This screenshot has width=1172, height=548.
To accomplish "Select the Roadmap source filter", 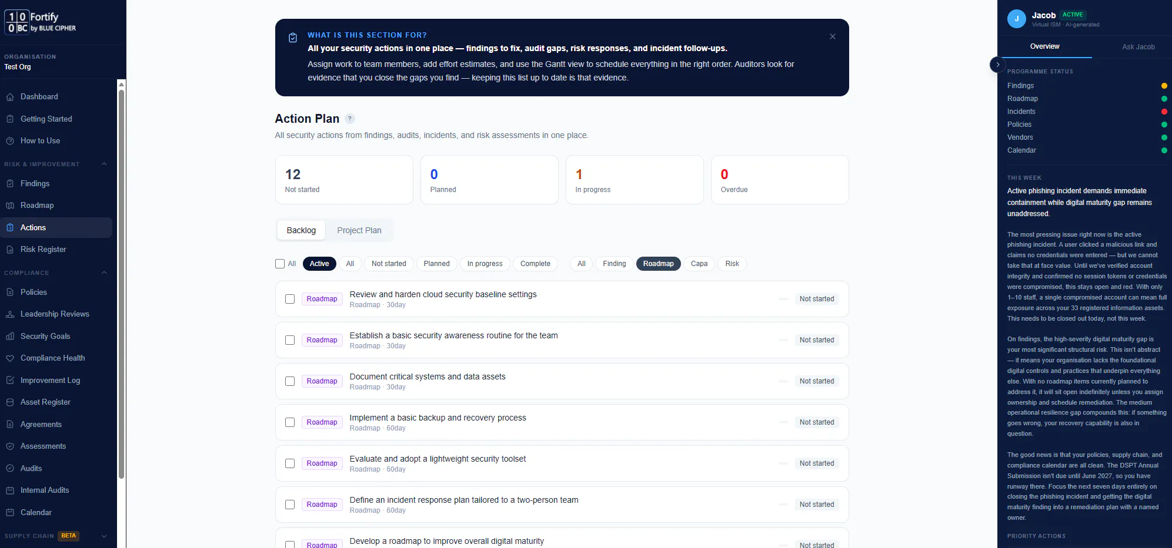I will point(659,264).
